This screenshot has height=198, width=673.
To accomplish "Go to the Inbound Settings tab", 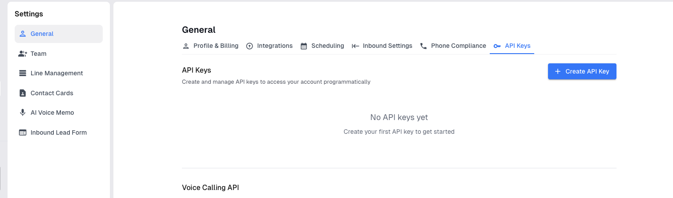I will [382, 46].
